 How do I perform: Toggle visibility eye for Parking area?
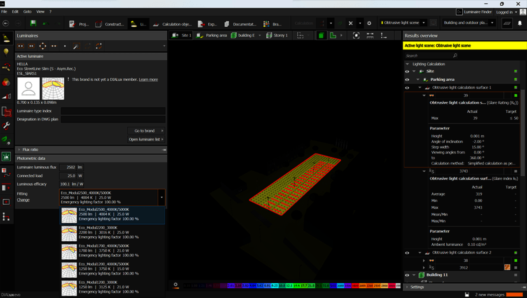click(407, 79)
